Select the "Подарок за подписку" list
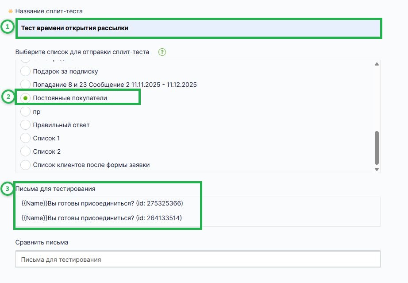This screenshot has width=408, height=283. (x=25, y=71)
